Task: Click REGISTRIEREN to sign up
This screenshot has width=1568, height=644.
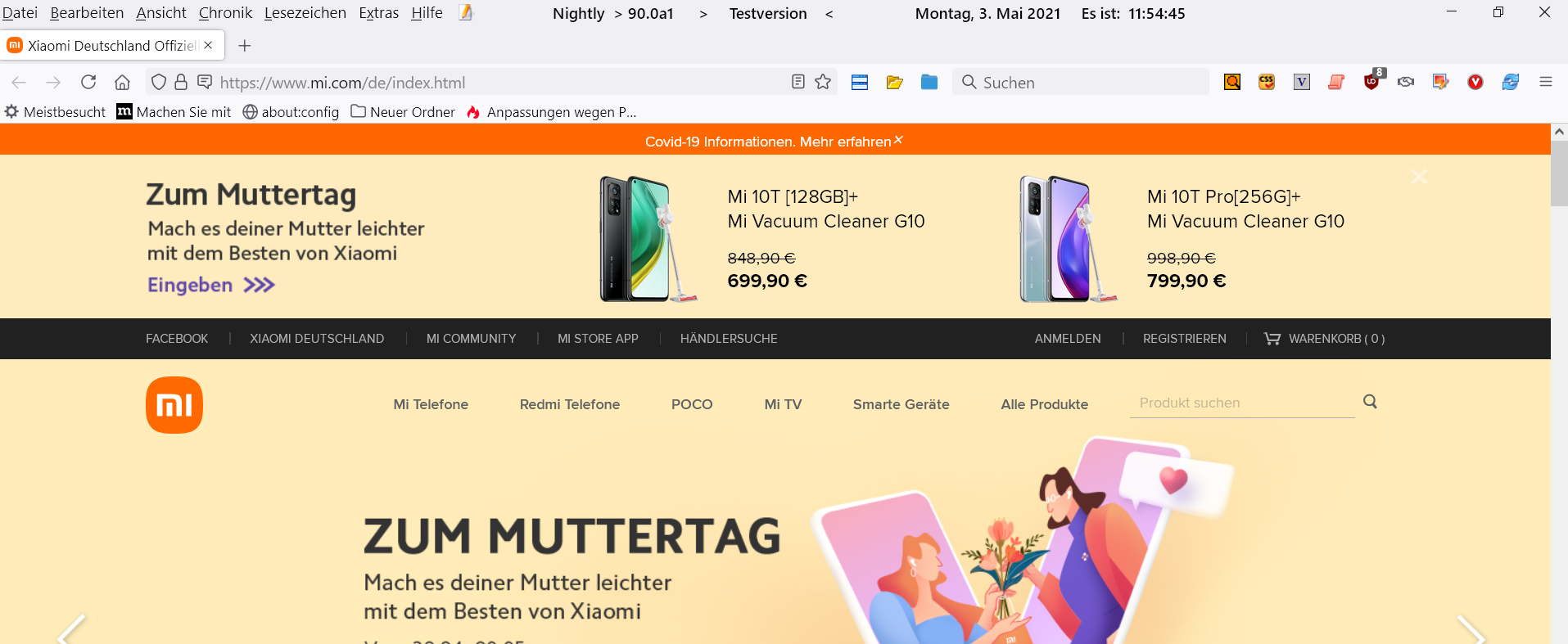Action: point(1185,339)
